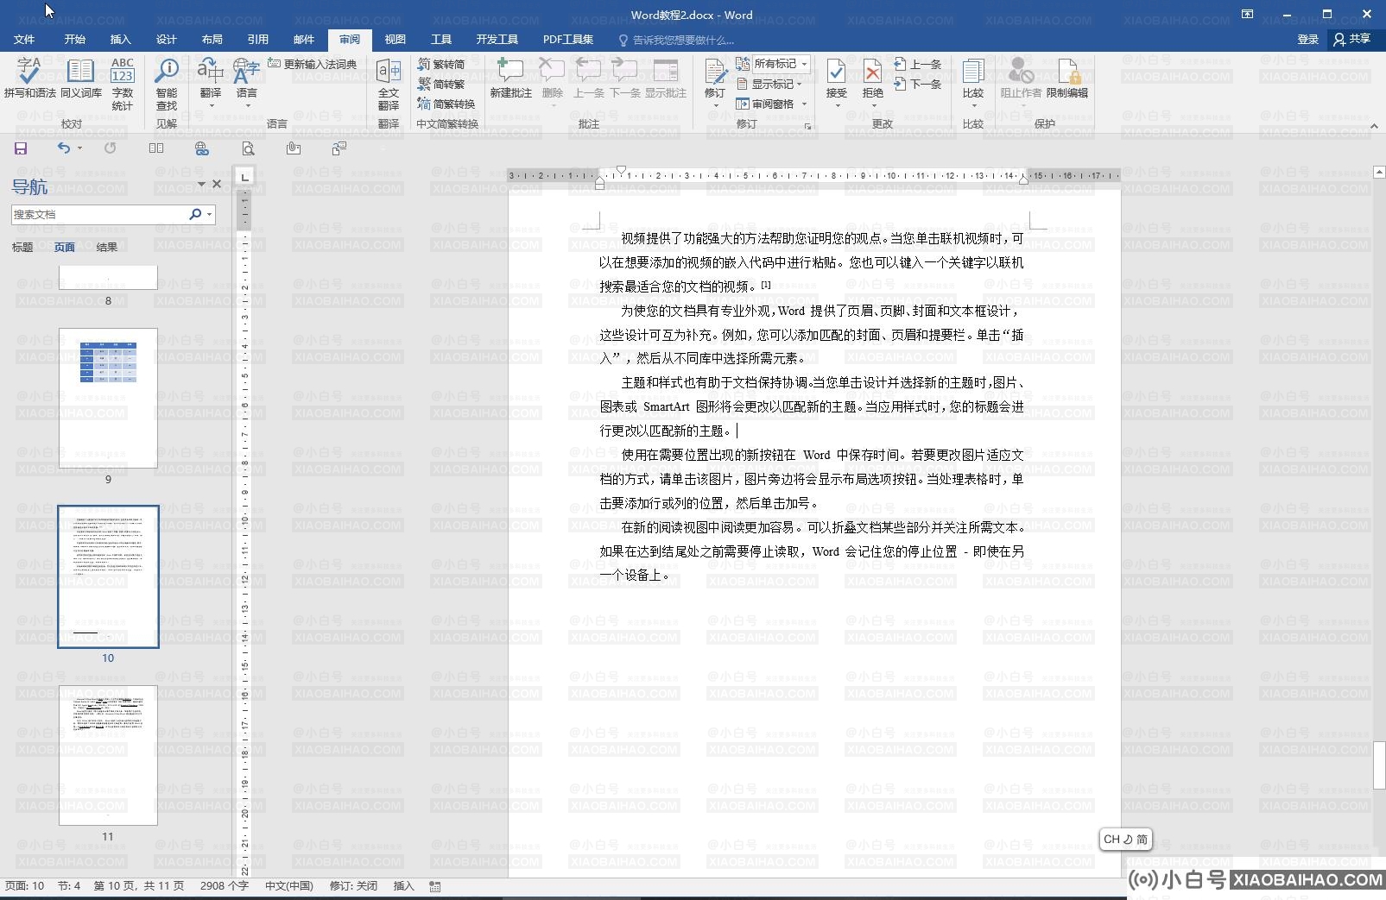The width and height of the screenshot is (1386, 900).
Task: Open 限制编辑 restrict editing
Action: pyautogui.click(x=1067, y=78)
